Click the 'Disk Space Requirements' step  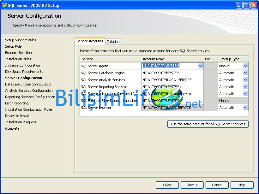[24, 72]
